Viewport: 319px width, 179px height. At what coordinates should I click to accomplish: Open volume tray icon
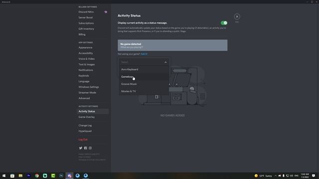pyautogui.click(x=292, y=176)
